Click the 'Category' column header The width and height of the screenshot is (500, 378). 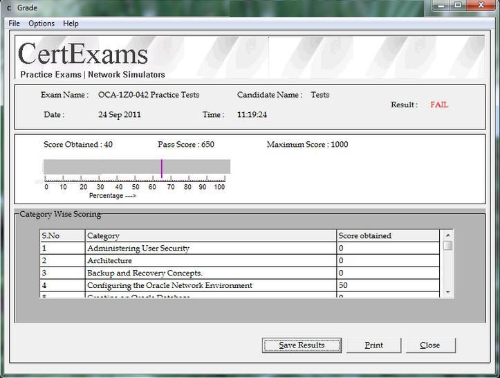point(211,236)
